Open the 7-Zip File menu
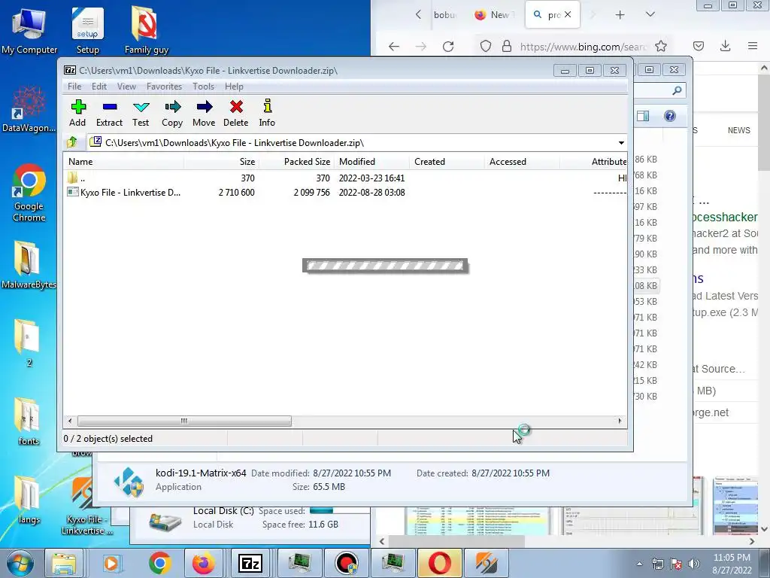The height and width of the screenshot is (578, 770). [x=74, y=87]
